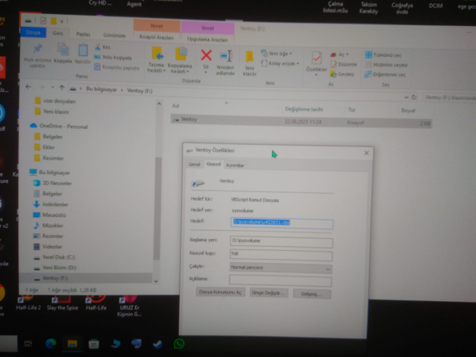Select the Ventoy shortcut file row

click(301, 121)
